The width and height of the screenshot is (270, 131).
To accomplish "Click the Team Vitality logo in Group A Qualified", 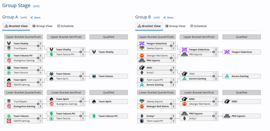I will click(94, 52).
